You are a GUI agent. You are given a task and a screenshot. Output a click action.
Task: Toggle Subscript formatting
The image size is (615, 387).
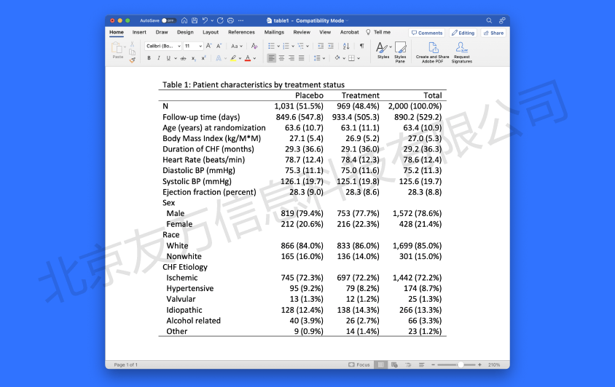click(193, 58)
